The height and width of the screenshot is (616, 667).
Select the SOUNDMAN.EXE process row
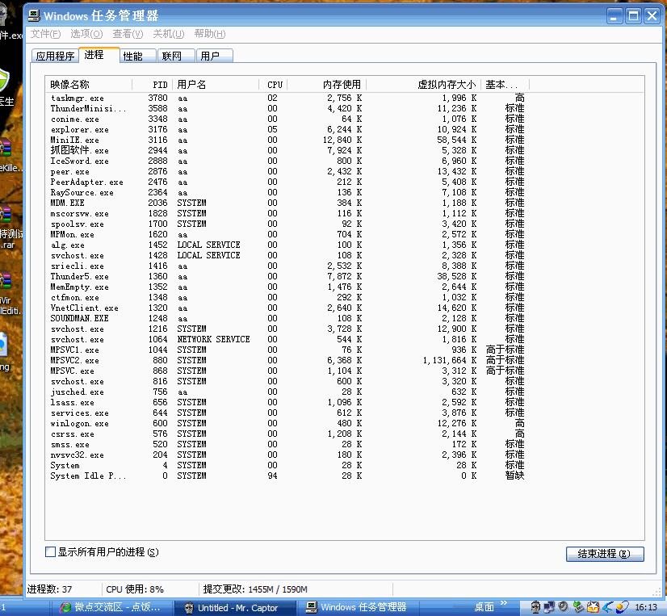[x=287, y=318]
